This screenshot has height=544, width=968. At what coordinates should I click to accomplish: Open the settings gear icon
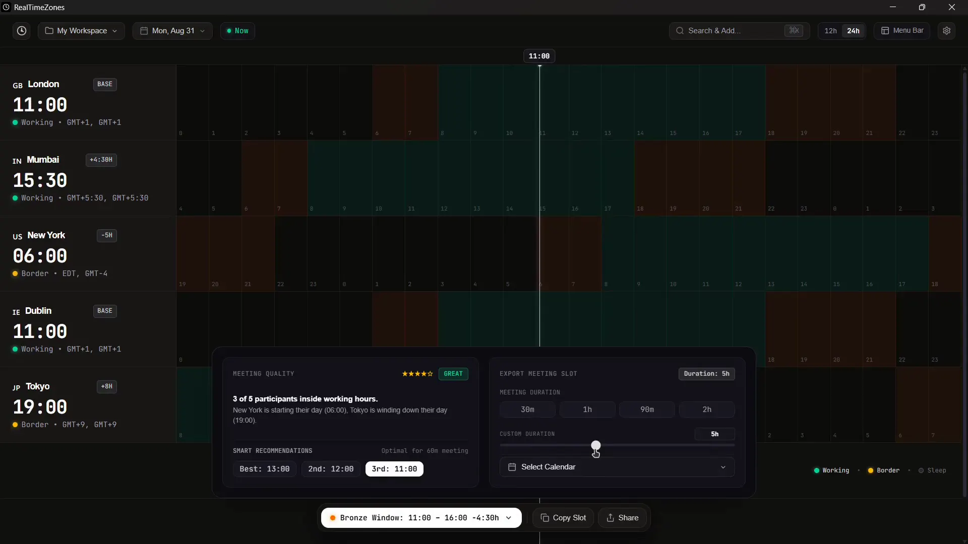click(x=947, y=31)
